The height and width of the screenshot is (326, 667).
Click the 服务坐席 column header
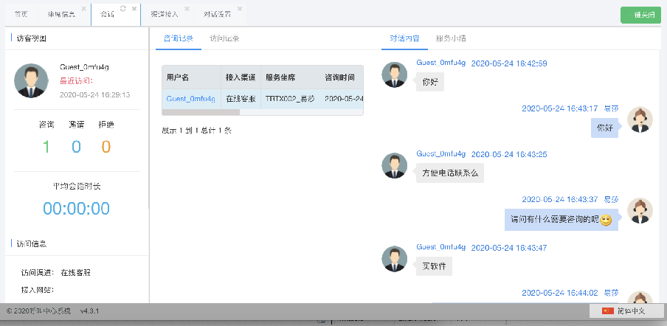pos(291,77)
